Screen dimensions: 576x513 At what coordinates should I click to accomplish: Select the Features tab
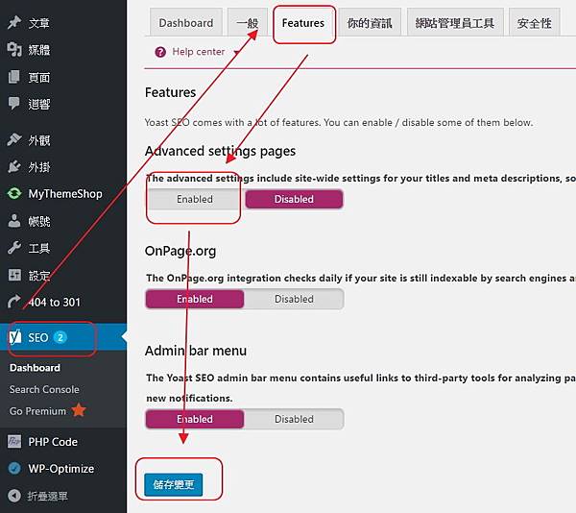tap(303, 23)
